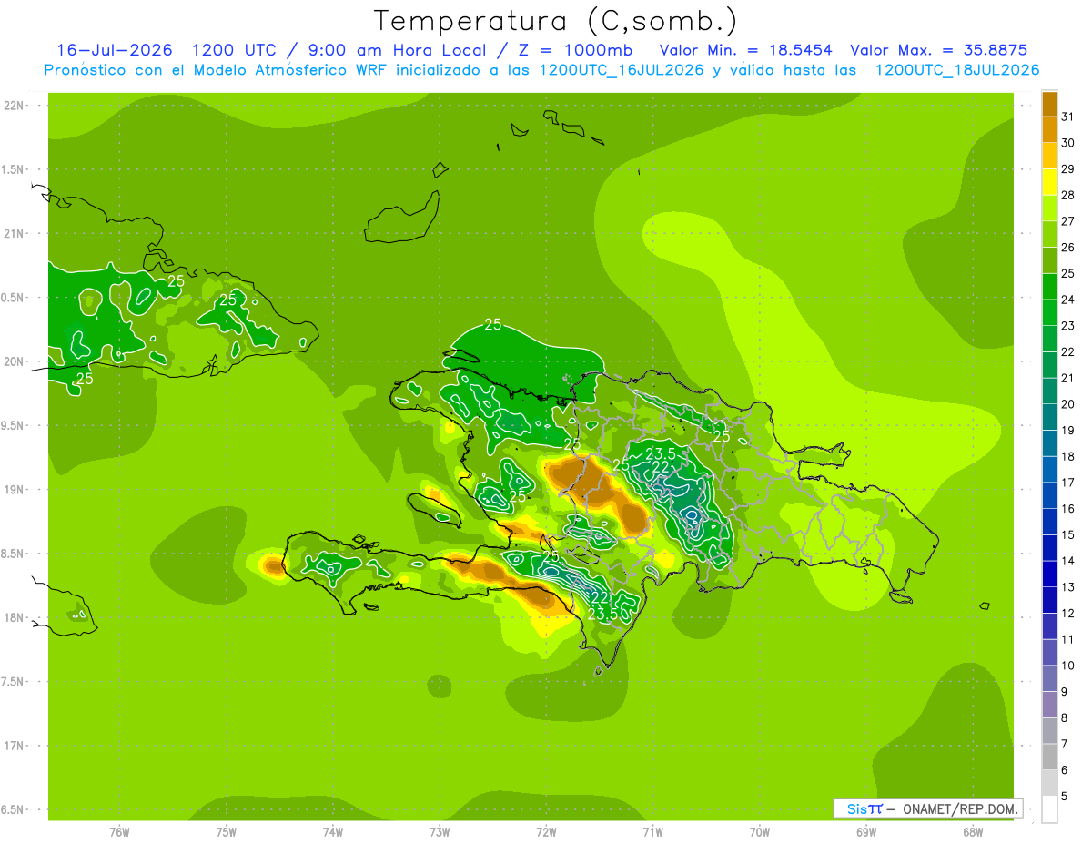1092x844 pixels.
Task: Click the '21N' latitude label
Action: 15,234
